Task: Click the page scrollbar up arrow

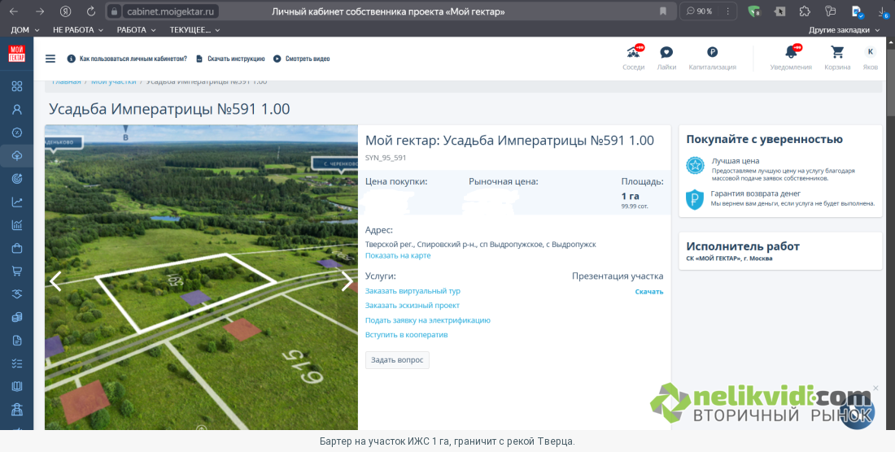Action: [890, 41]
